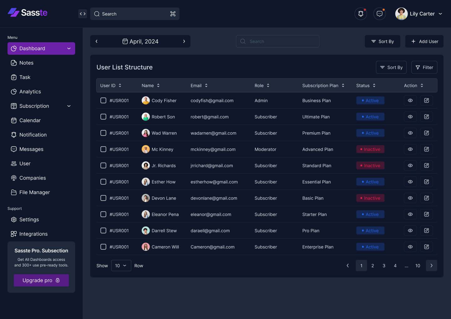Open Integrations in the Support section
Image resolution: width=451 pixels, height=319 pixels.
(41, 234)
